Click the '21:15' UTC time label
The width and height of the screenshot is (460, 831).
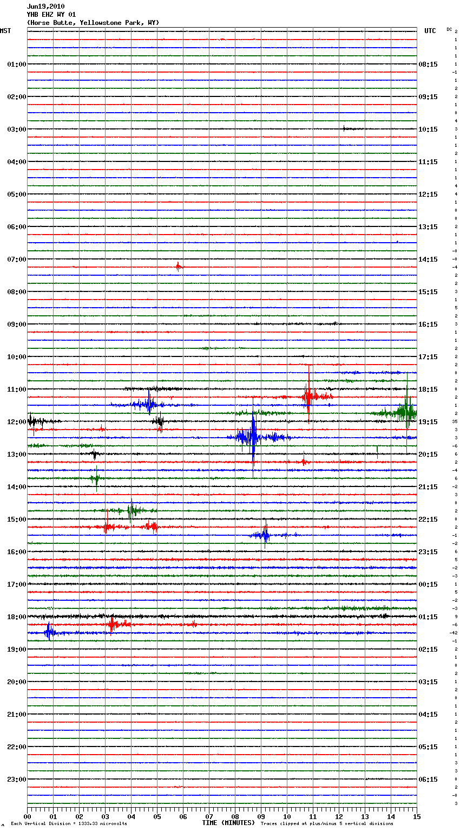click(x=428, y=487)
